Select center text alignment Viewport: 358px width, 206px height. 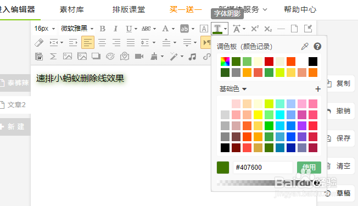[102, 42]
